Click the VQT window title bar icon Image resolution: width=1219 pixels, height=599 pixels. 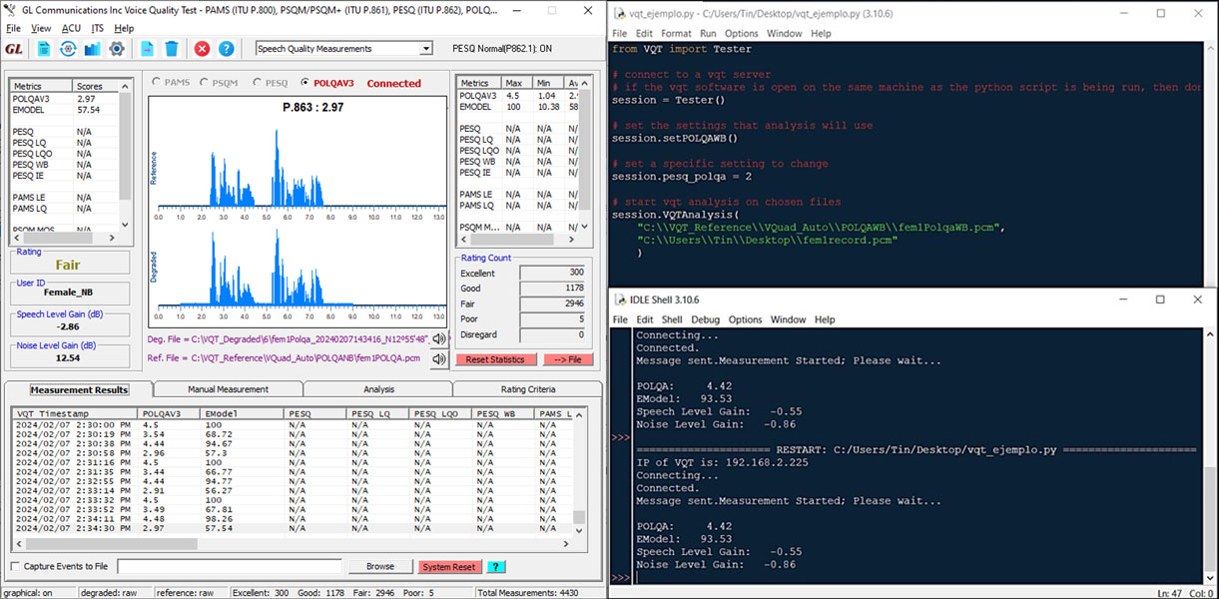point(10,9)
